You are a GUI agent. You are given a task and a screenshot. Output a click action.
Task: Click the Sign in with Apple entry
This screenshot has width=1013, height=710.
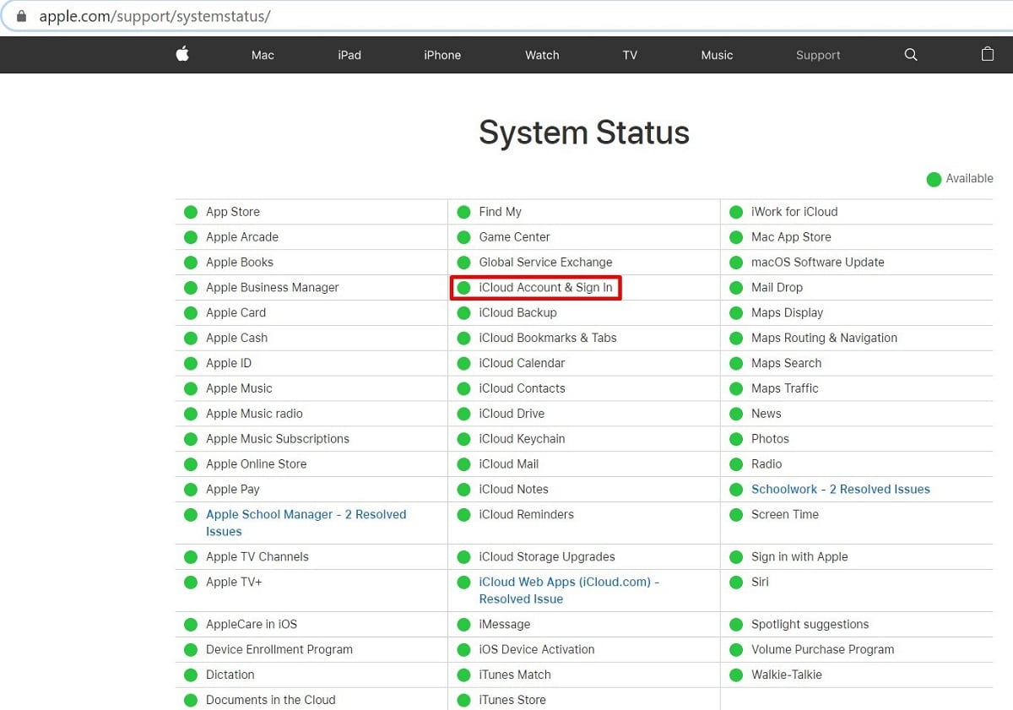click(x=799, y=556)
